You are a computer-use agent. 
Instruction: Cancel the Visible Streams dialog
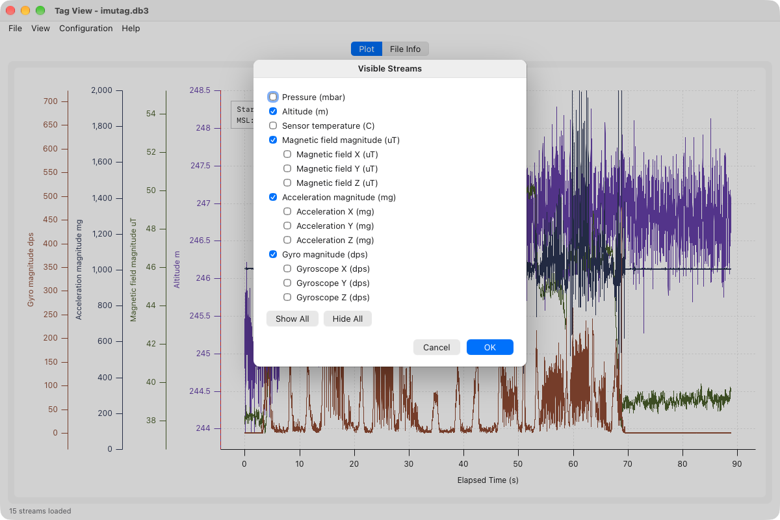(x=437, y=347)
